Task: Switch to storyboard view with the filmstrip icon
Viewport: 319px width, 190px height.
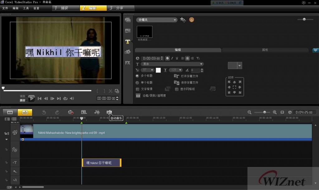Action: tap(10, 112)
